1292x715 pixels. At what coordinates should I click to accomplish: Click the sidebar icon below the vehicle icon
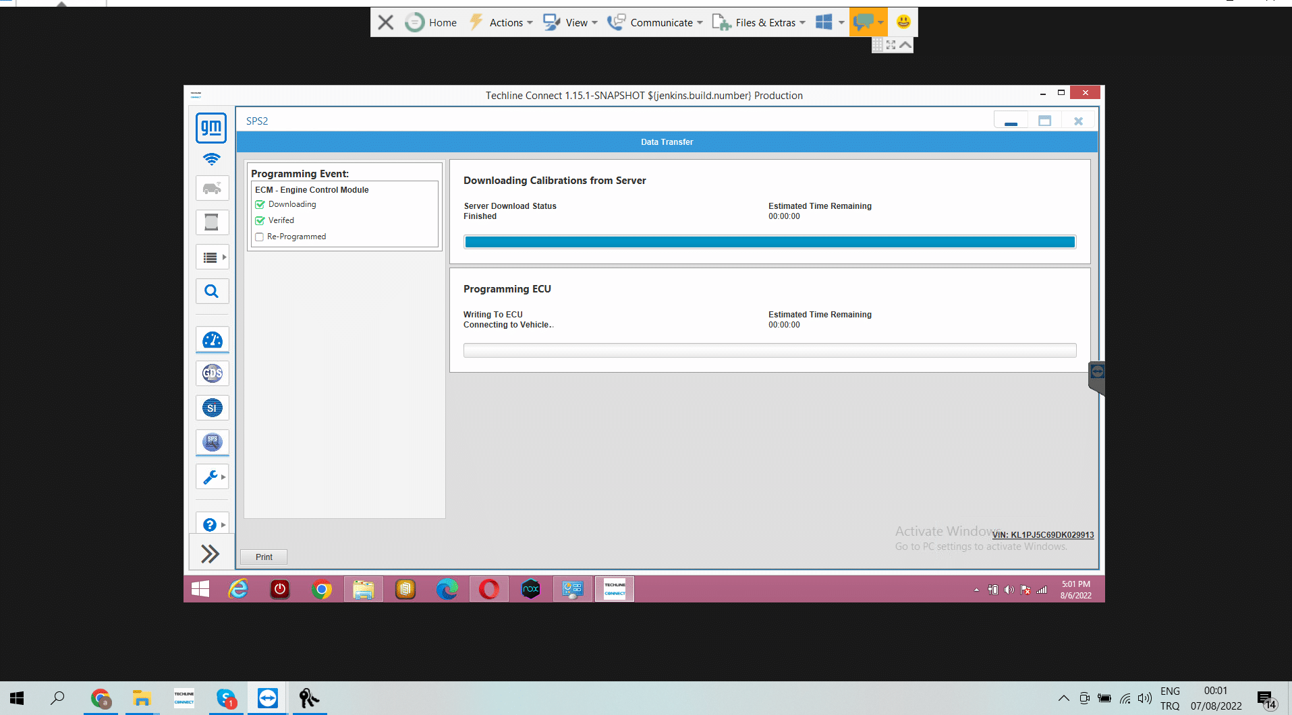coord(212,222)
